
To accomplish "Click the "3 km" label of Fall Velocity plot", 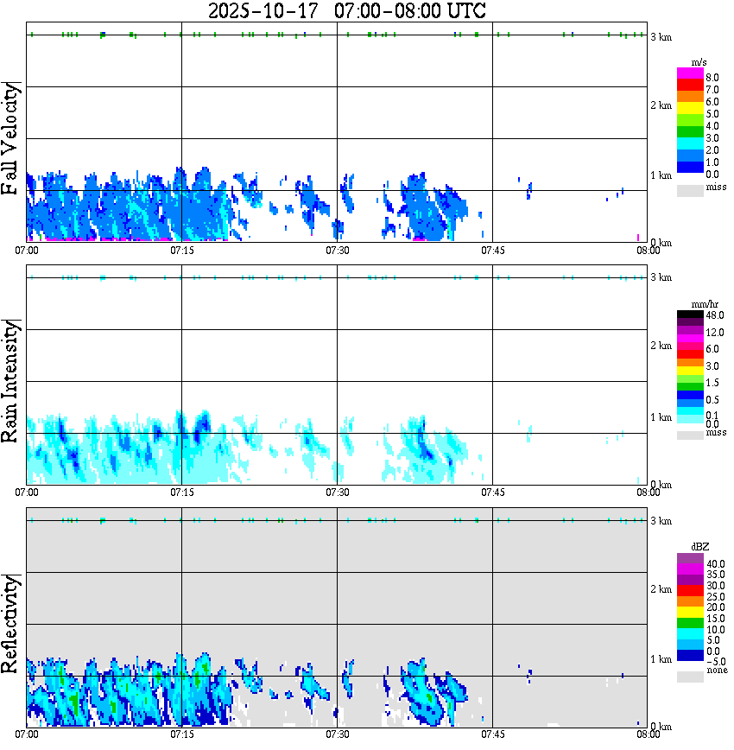I will pos(661,37).
